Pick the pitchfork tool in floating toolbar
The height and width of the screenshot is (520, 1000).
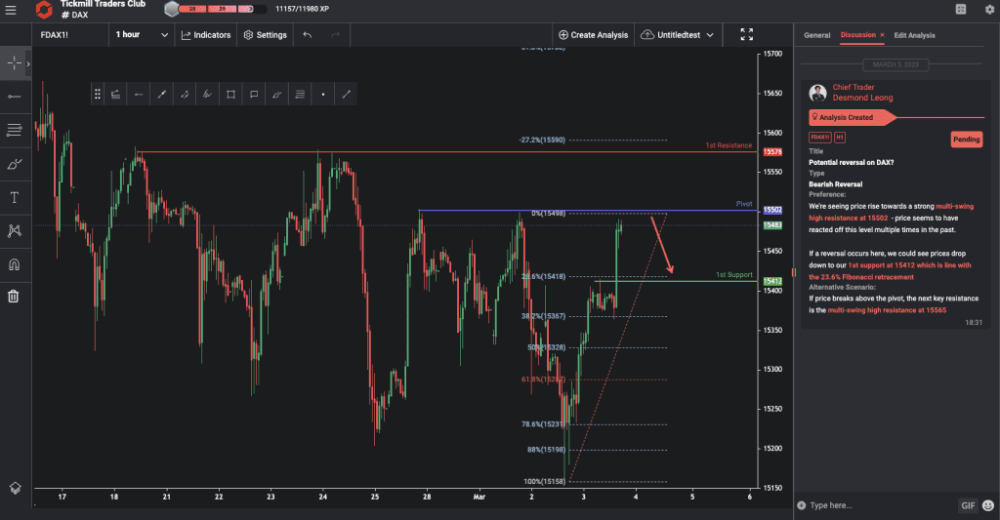pos(207,95)
